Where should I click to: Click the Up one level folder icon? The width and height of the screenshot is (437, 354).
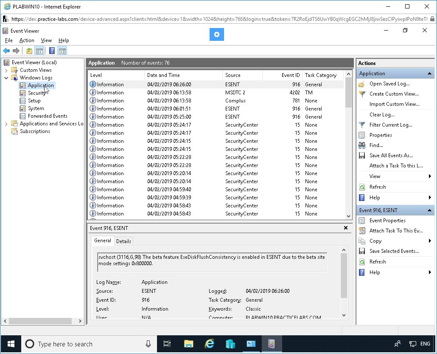tap(29, 51)
